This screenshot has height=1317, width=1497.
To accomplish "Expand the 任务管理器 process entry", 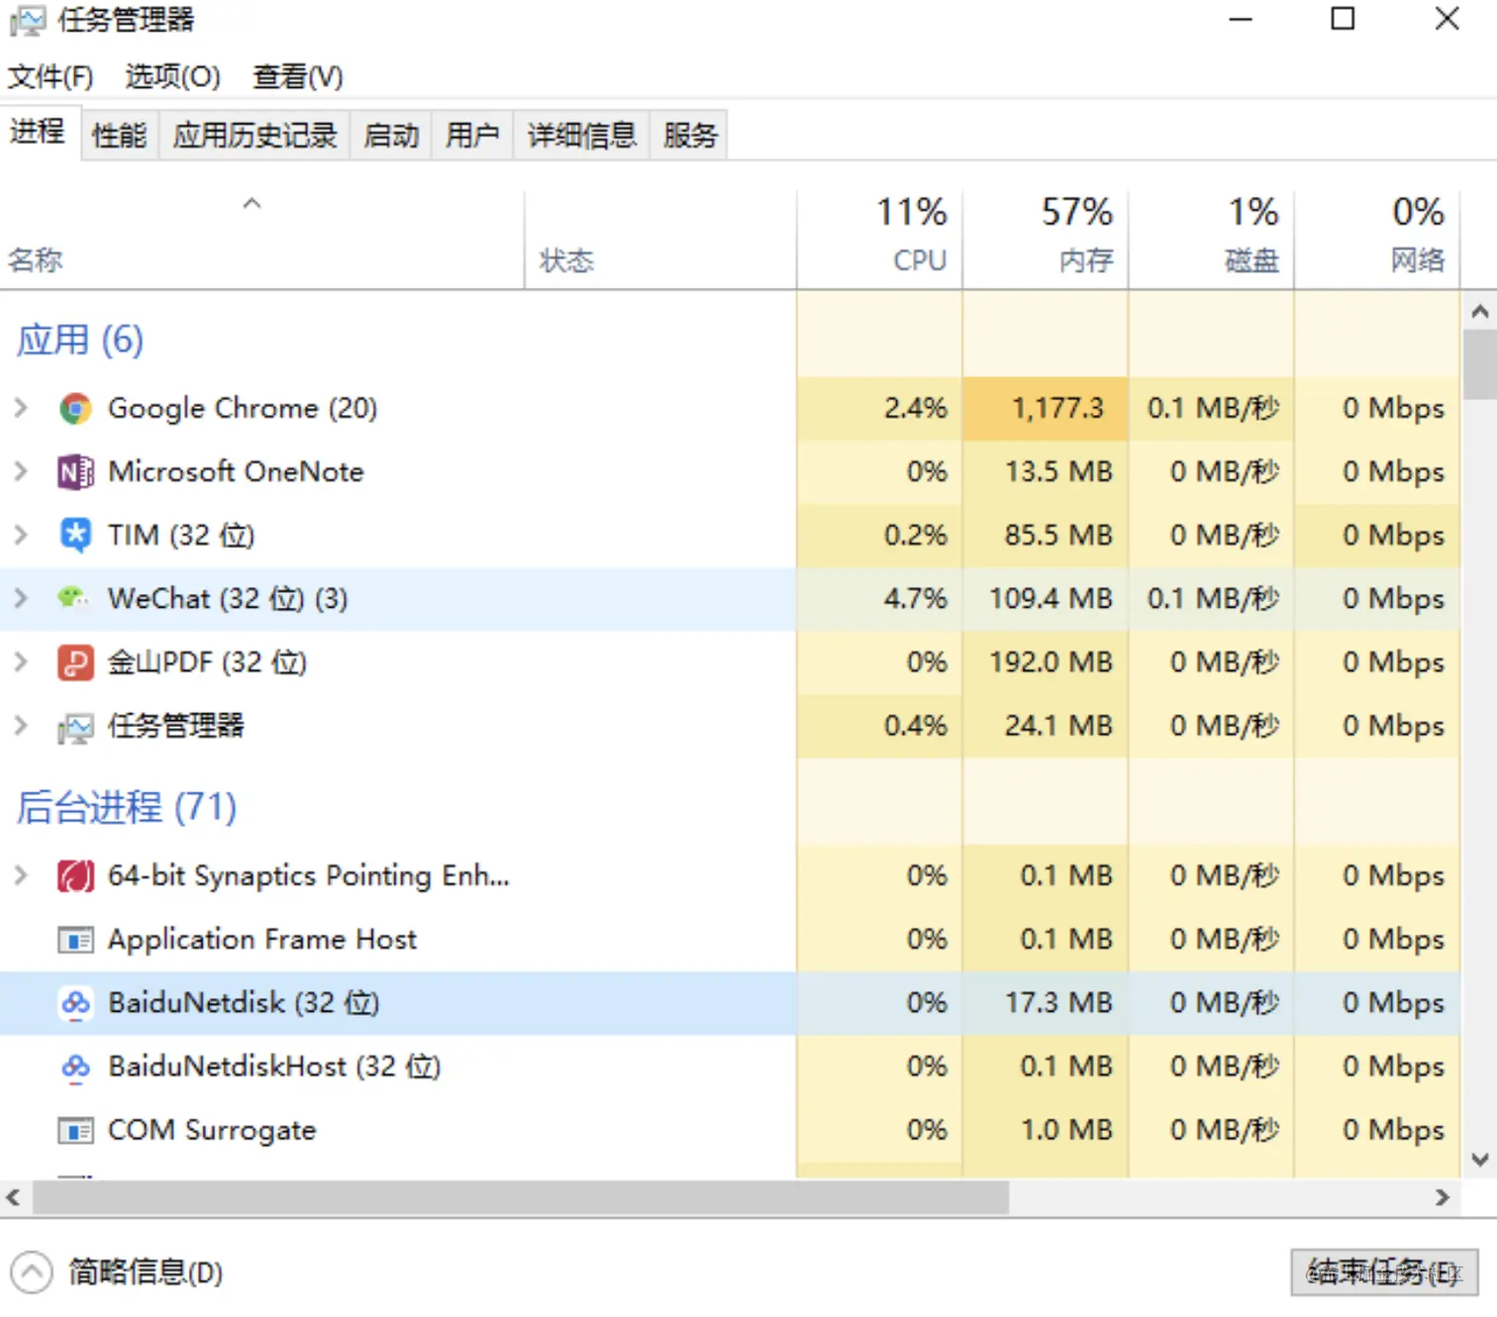I will coord(21,726).
